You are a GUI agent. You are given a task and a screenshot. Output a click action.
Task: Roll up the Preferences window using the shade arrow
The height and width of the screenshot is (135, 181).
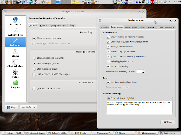(x=171, y=20)
